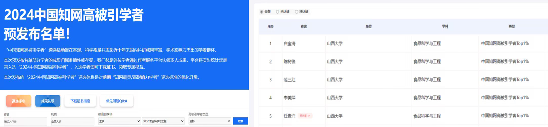Click author name 白宝清 in row 1

pyautogui.click(x=290, y=44)
